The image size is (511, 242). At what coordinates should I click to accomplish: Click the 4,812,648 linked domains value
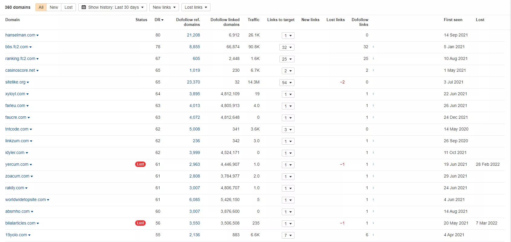(x=230, y=118)
